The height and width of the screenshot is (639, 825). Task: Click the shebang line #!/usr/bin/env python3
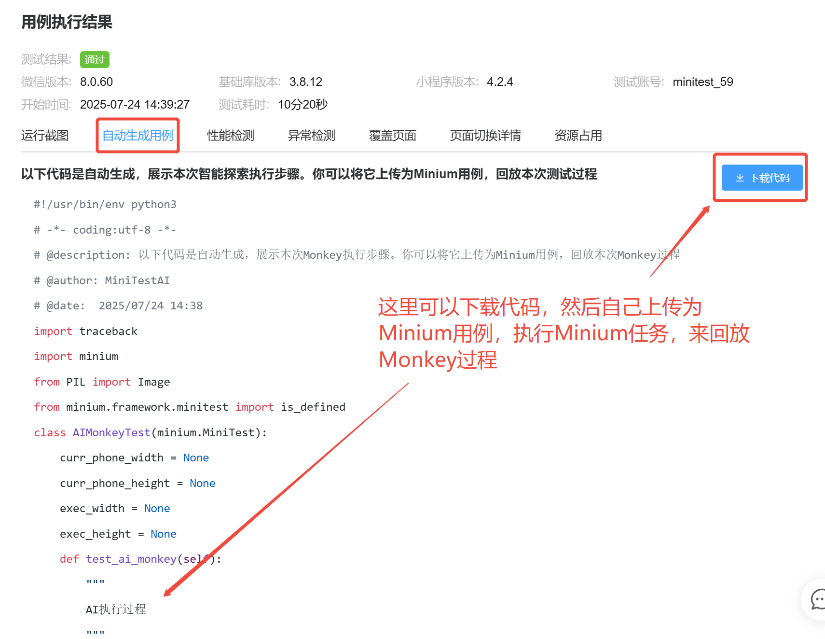point(105,205)
